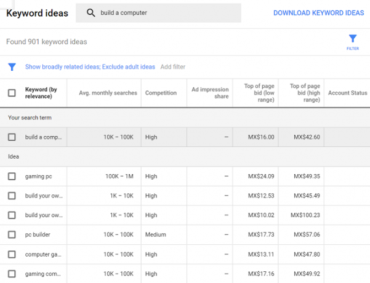Click the MX$17.73 bid value
This screenshot has width=370, height=283.
[x=261, y=234]
